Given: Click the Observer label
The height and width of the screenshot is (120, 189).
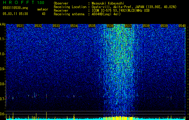Looking at the screenshot, I should coord(61,3).
